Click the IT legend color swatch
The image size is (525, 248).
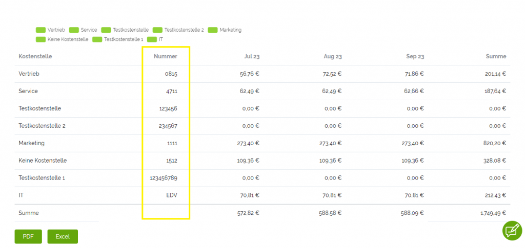[152, 39]
